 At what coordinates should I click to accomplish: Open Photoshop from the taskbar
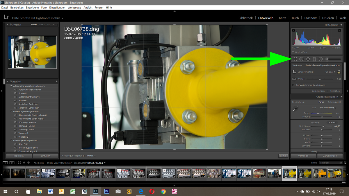107,191
